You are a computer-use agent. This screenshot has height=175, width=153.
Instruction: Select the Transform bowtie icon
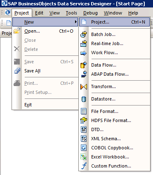(84, 87)
